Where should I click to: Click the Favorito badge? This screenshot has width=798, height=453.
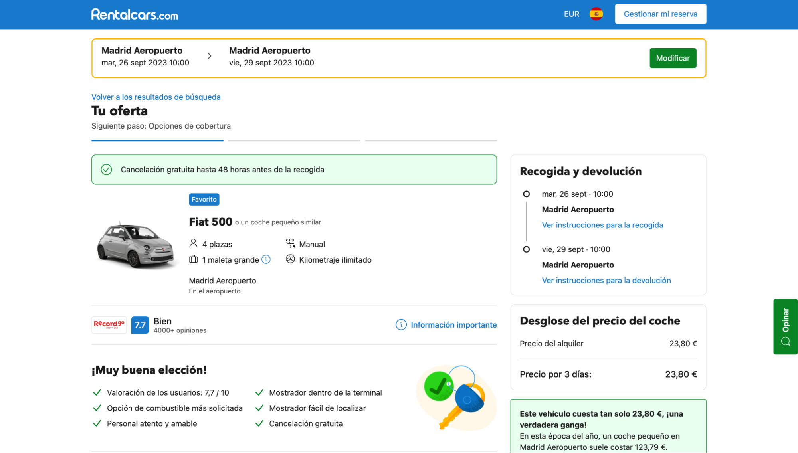[x=204, y=200]
